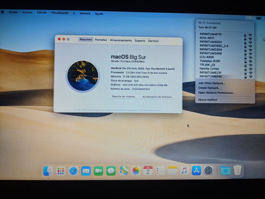Close the About This Mac window
This screenshot has width=265, height=199.
coord(59,39)
